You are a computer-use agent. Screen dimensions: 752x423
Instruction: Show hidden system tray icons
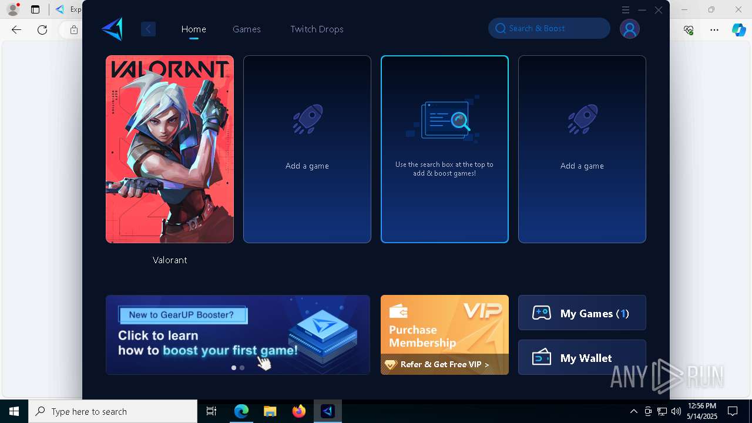[x=633, y=411]
